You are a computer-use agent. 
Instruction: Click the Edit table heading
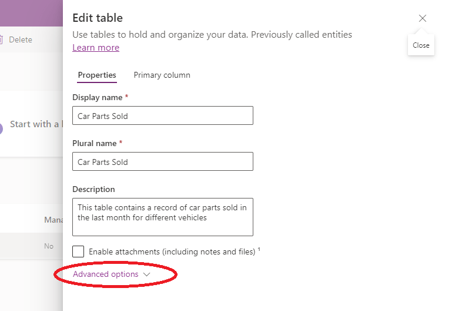(x=98, y=18)
